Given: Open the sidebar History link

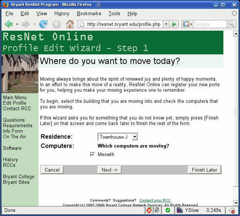Looking at the screenshot, I should tap(10, 159).
